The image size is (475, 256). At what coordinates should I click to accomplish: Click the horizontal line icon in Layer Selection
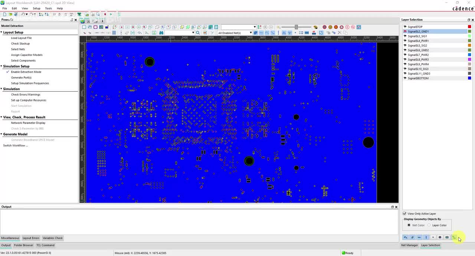pos(419,237)
